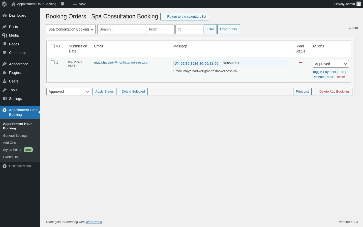363x227 pixels.
Task: Open Add Ons submenu
Action: coord(9,143)
